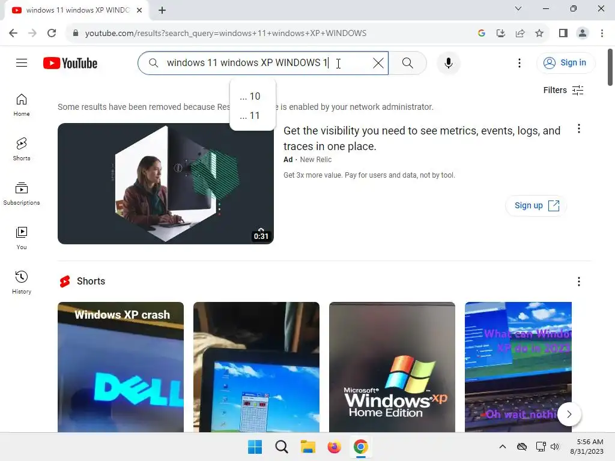The width and height of the screenshot is (615, 461).
Task: Launch File Explorer from the taskbar
Action: pos(308,447)
